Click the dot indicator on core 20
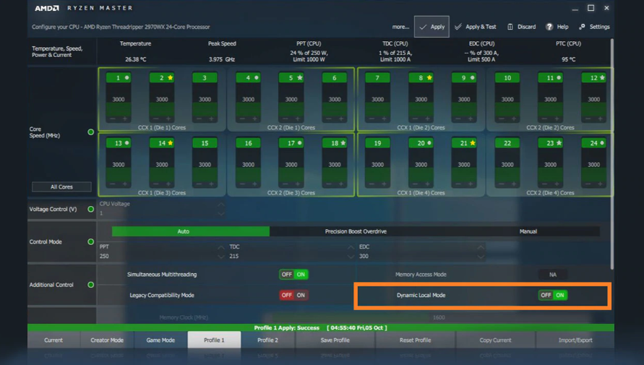 (429, 143)
